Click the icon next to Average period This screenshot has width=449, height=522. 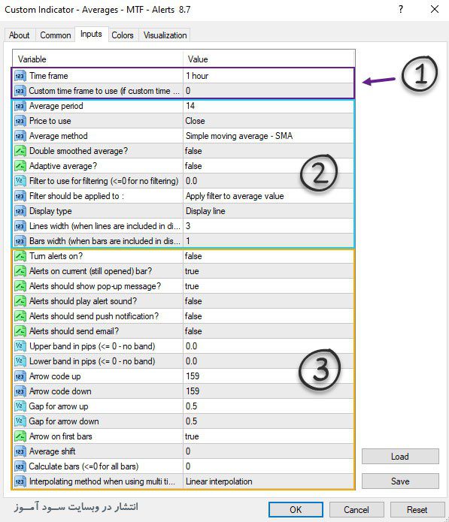tap(20, 106)
